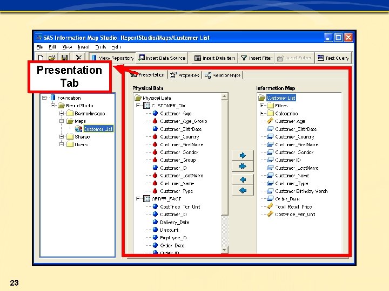
Task: Click the Physical Data vertical scrollbar track
Action: pos(224,230)
